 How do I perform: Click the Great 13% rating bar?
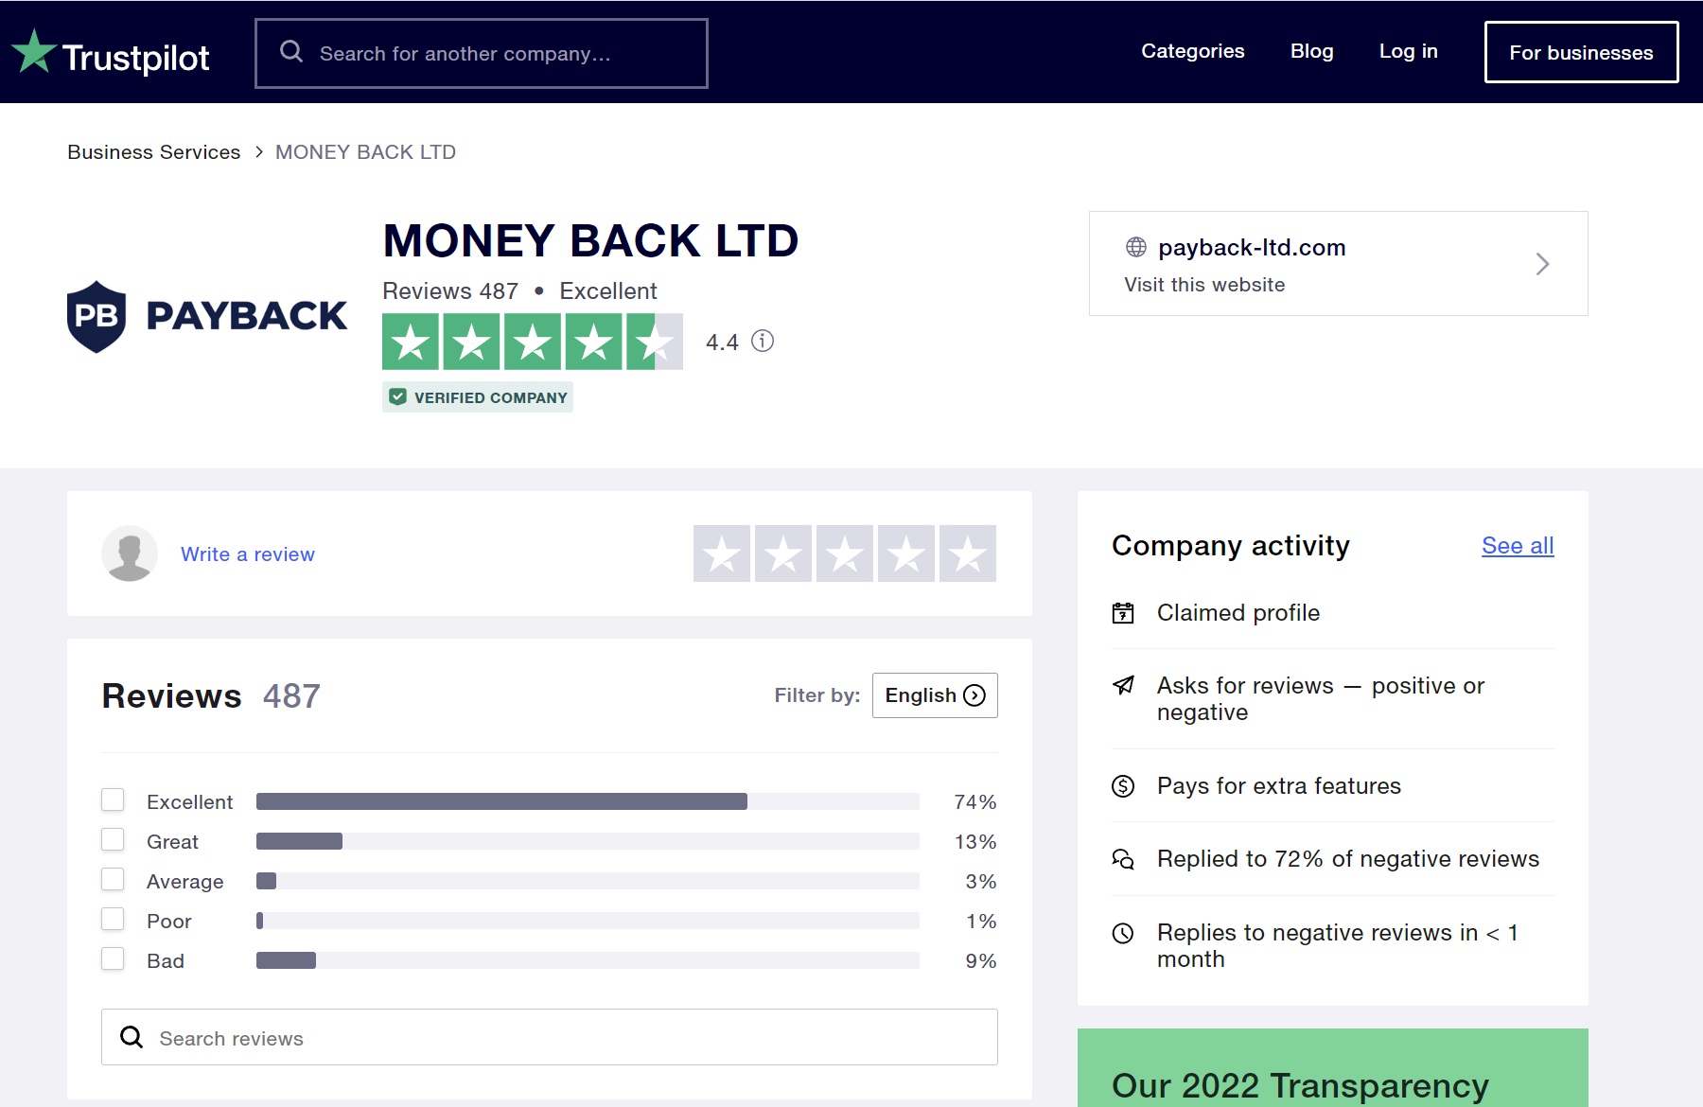point(588,842)
